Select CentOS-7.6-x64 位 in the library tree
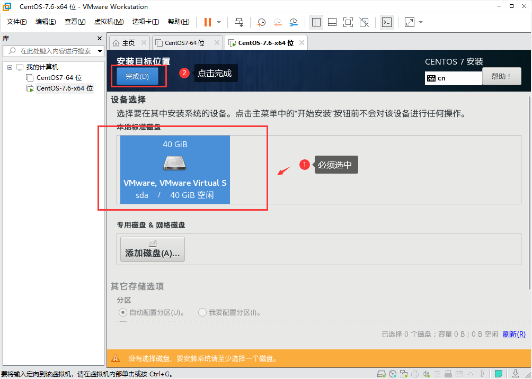Viewport: 532px width, 379px height. pos(65,88)
